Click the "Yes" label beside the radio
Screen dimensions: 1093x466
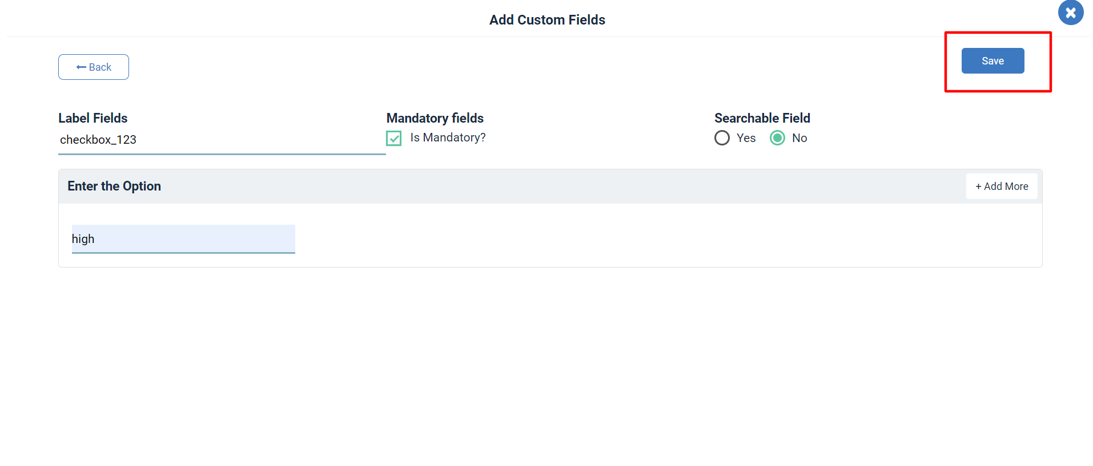746,138
